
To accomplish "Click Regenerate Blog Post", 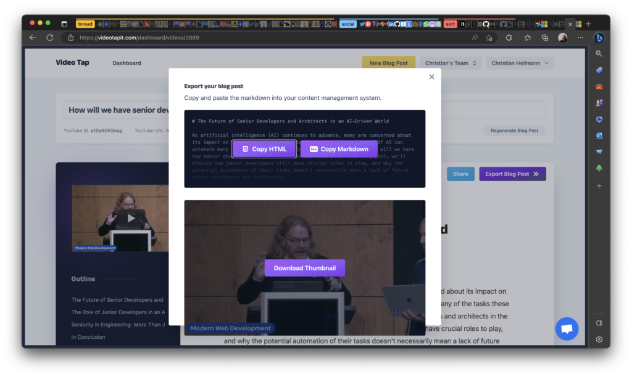I will click(514, 131).
